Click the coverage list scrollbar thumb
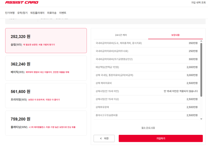Image resolution: width=208 pixels, height=146 pixels. 201,70
